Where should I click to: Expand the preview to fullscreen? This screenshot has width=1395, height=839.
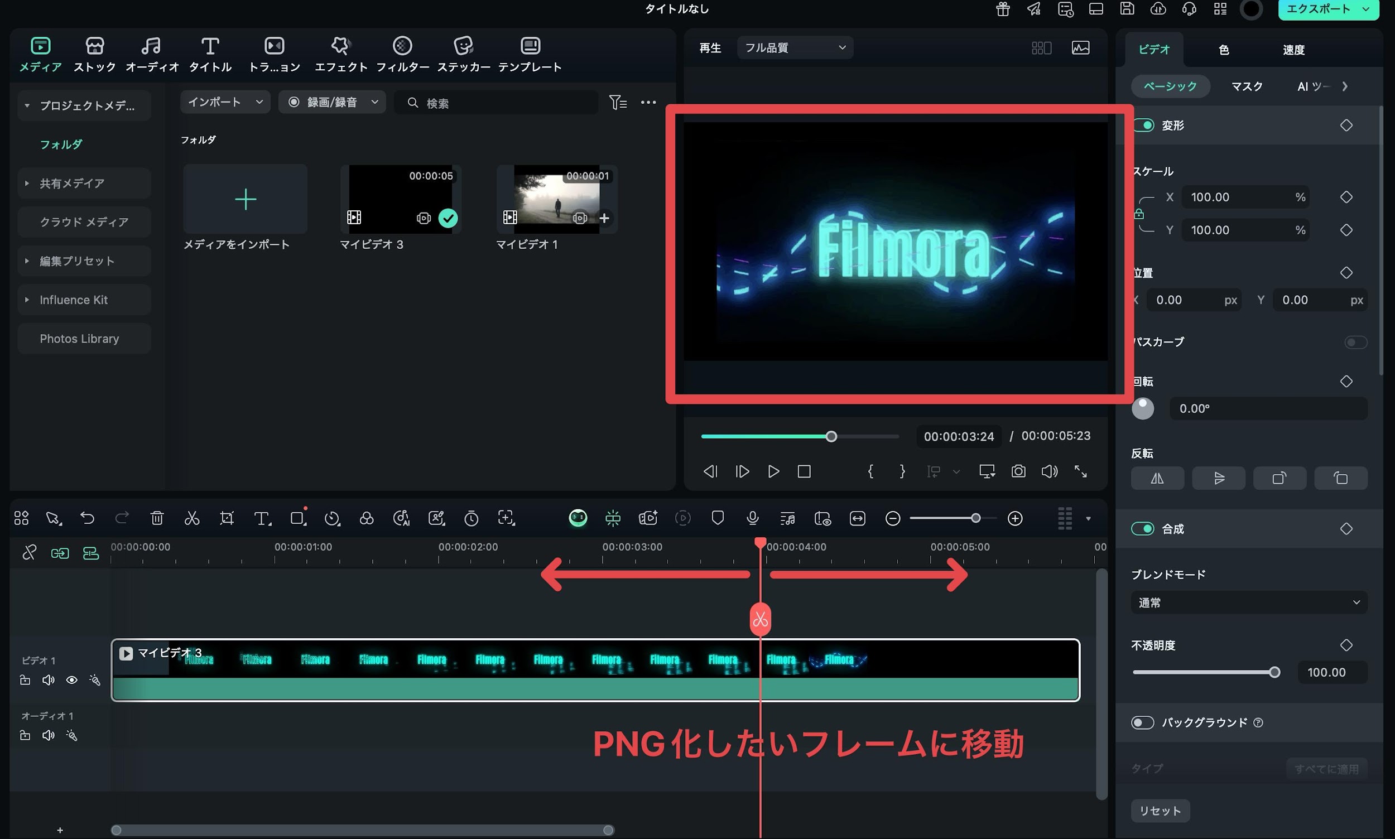click(1081, 471)
